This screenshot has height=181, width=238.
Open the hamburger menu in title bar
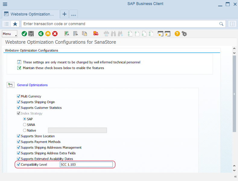tap(5, 4)
